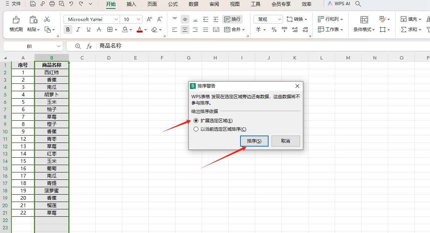This screenshot has height=233, width=430.
Task: Click the Undo arrow icon
Action: (x=71, y=4)
